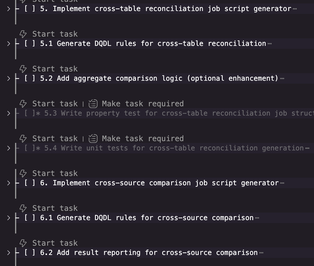Expand task 5 cross-table reconciliation chevron

tap(8, 9)
